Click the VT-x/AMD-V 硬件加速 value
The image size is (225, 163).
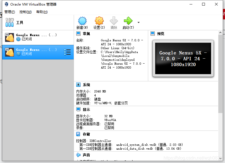point(111,103)
